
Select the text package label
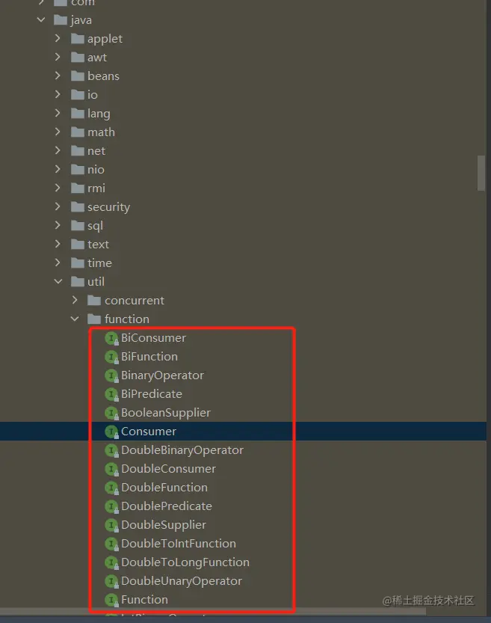[x=98, y=245]
